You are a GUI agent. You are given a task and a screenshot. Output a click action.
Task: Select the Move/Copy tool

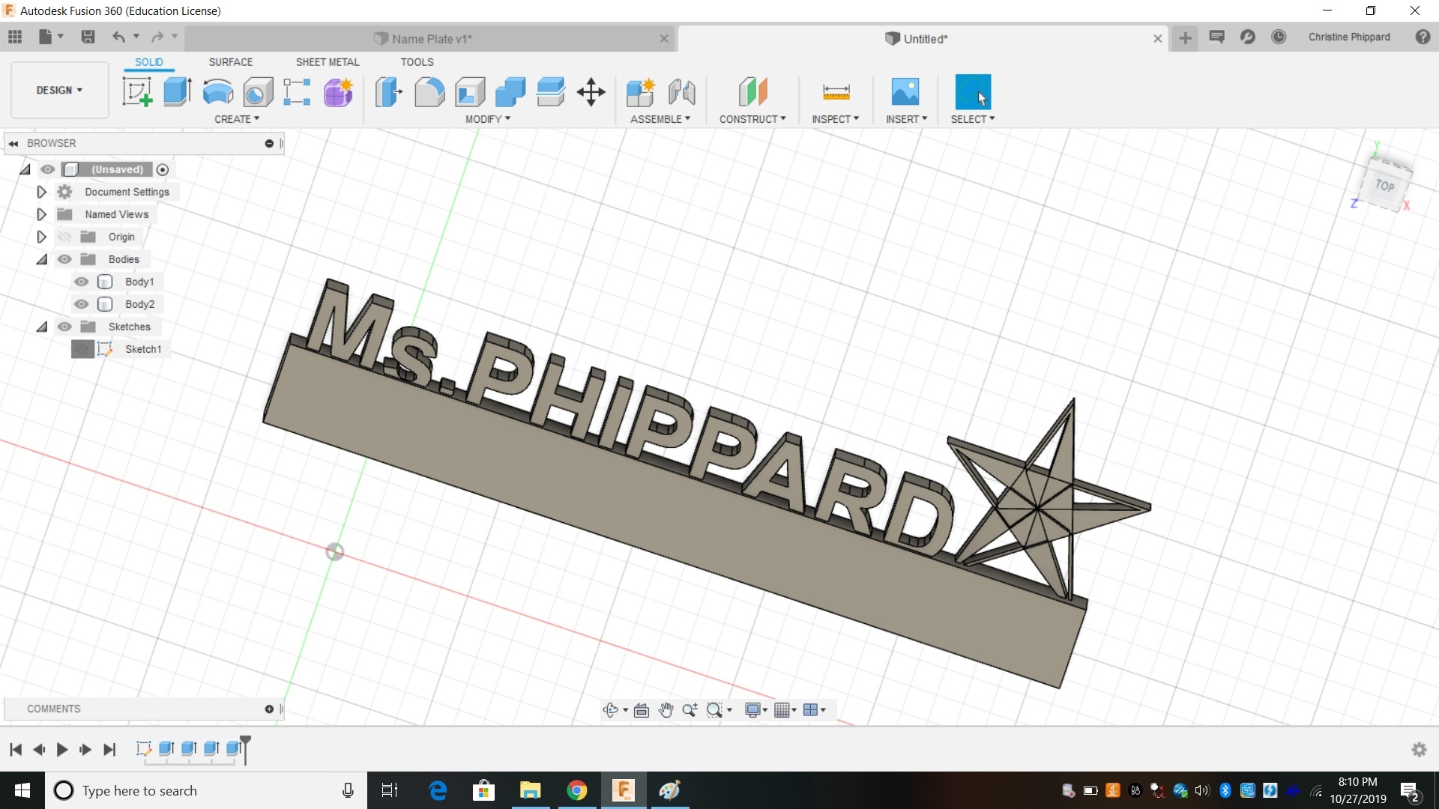click(591, 92)
